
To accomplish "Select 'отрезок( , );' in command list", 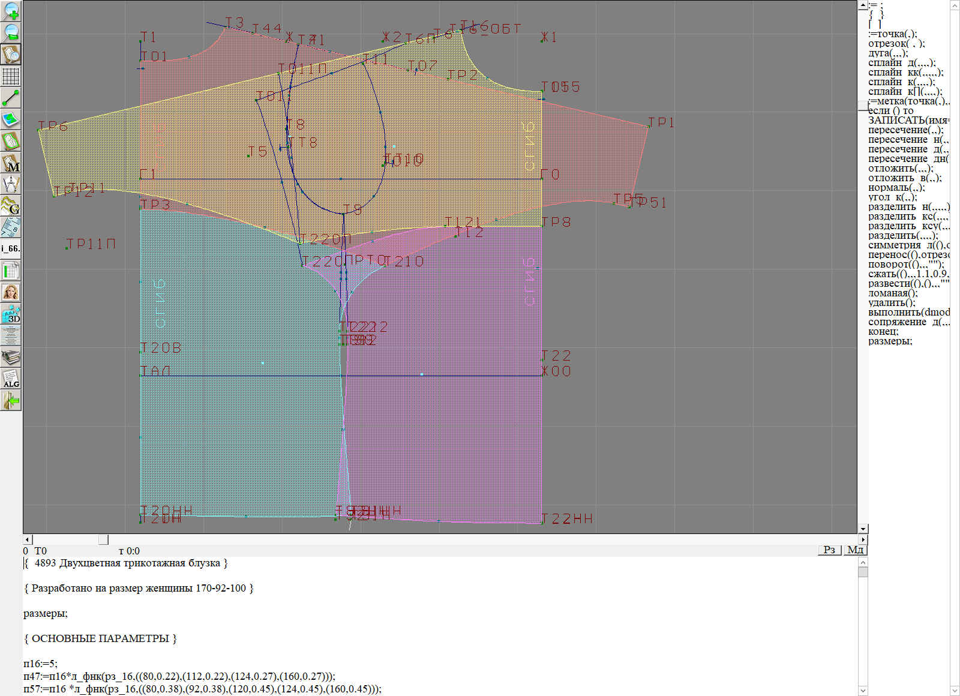I will tap(896, 43).
